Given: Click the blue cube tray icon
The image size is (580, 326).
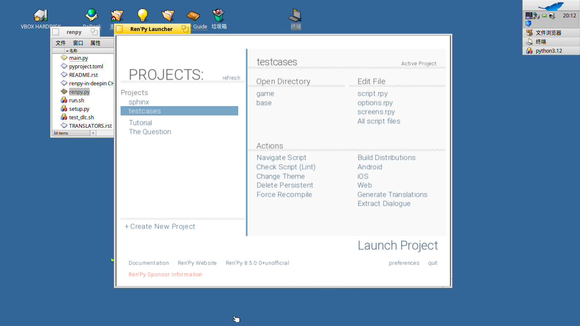Looking at the screenshot, I should click(529, 23).
